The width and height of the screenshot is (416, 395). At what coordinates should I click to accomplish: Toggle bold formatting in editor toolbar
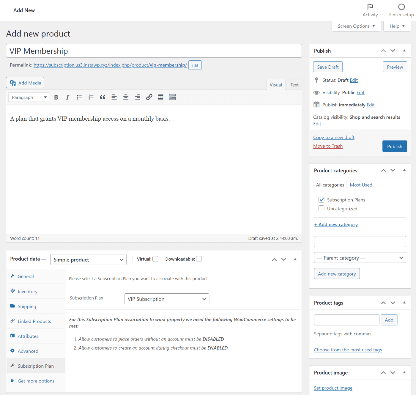[56, 97]
